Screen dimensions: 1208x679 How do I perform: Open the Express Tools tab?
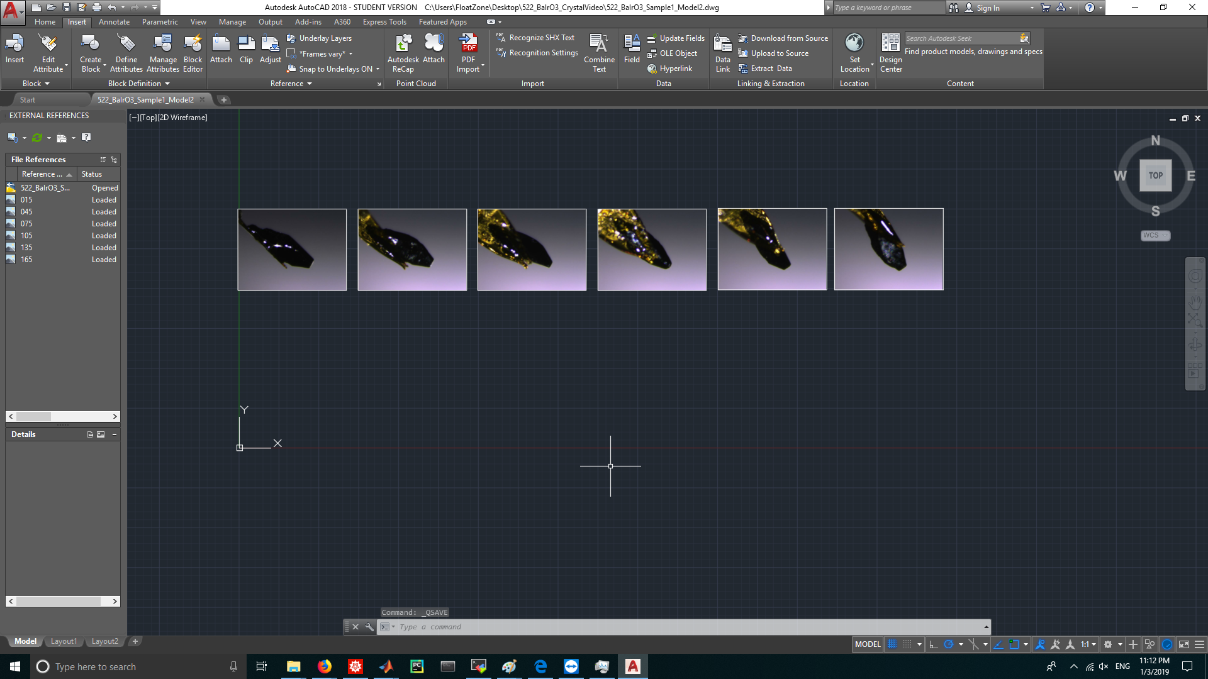(384, 22)
